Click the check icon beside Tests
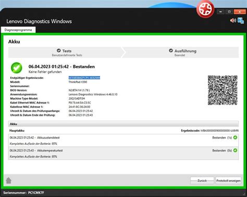 tap(59, 51)
